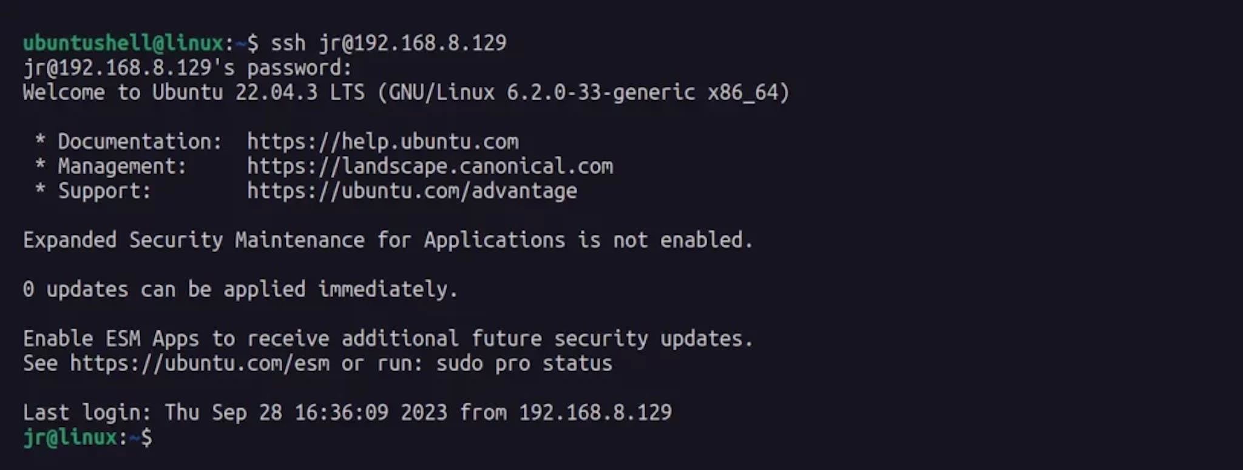This screenshot has height=470, width=1243.
Task: Click the 6.2.0-33-generic kernel version text
Action: (x=600, y=92)
